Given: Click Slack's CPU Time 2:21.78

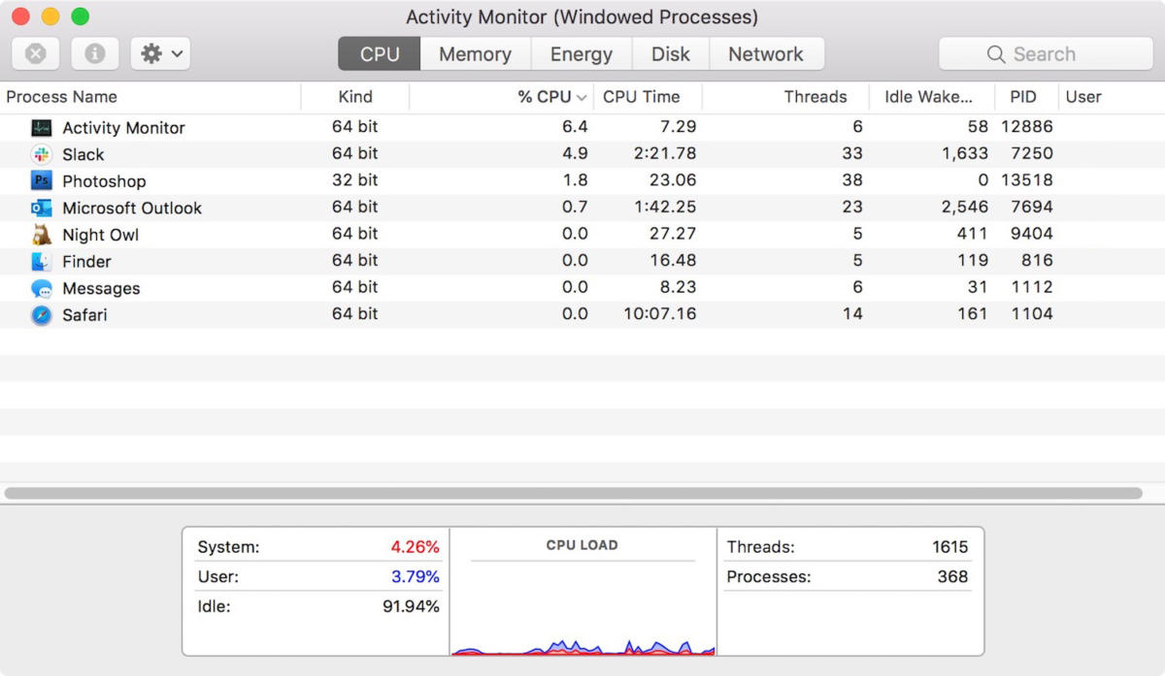Looking at the screenshot, I should 664,153.
